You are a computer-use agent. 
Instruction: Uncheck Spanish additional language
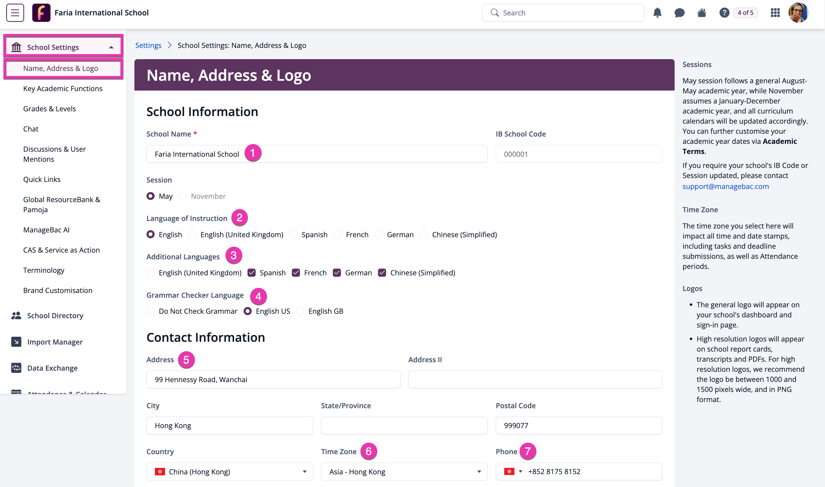click(252, 273)
